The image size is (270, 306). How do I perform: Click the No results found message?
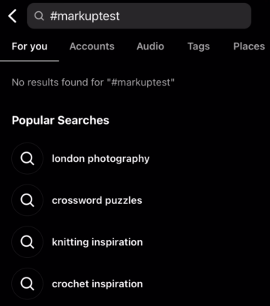pyautogui.click(x=93, y=82)
